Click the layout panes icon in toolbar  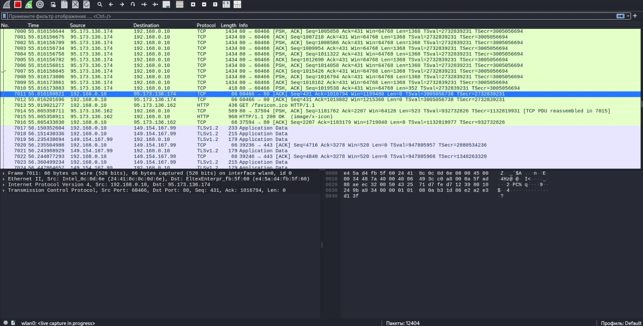point(238,4)
